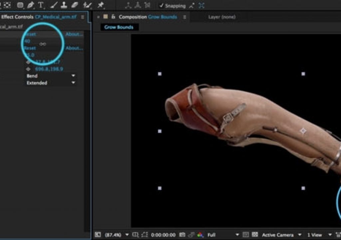Select the Clone Stamp tool
The height and width of the screenshot is (240, 341).
[64, 5]
